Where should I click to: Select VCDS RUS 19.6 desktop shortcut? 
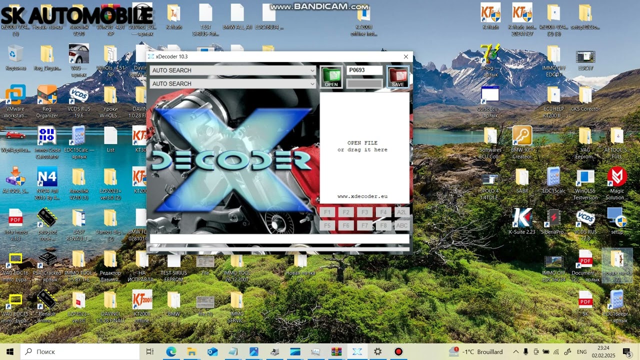[x=78, y=102]
